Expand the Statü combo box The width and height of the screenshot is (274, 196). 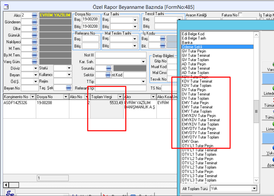(69, 68)
